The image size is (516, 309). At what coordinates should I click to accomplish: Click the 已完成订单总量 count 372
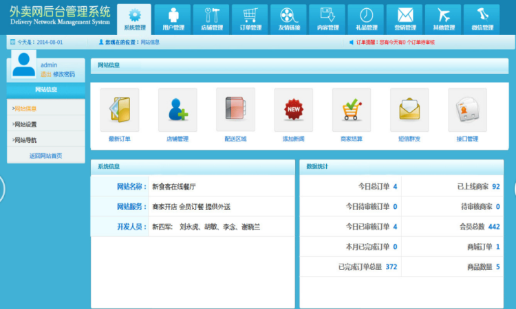(x=391, y=267)
